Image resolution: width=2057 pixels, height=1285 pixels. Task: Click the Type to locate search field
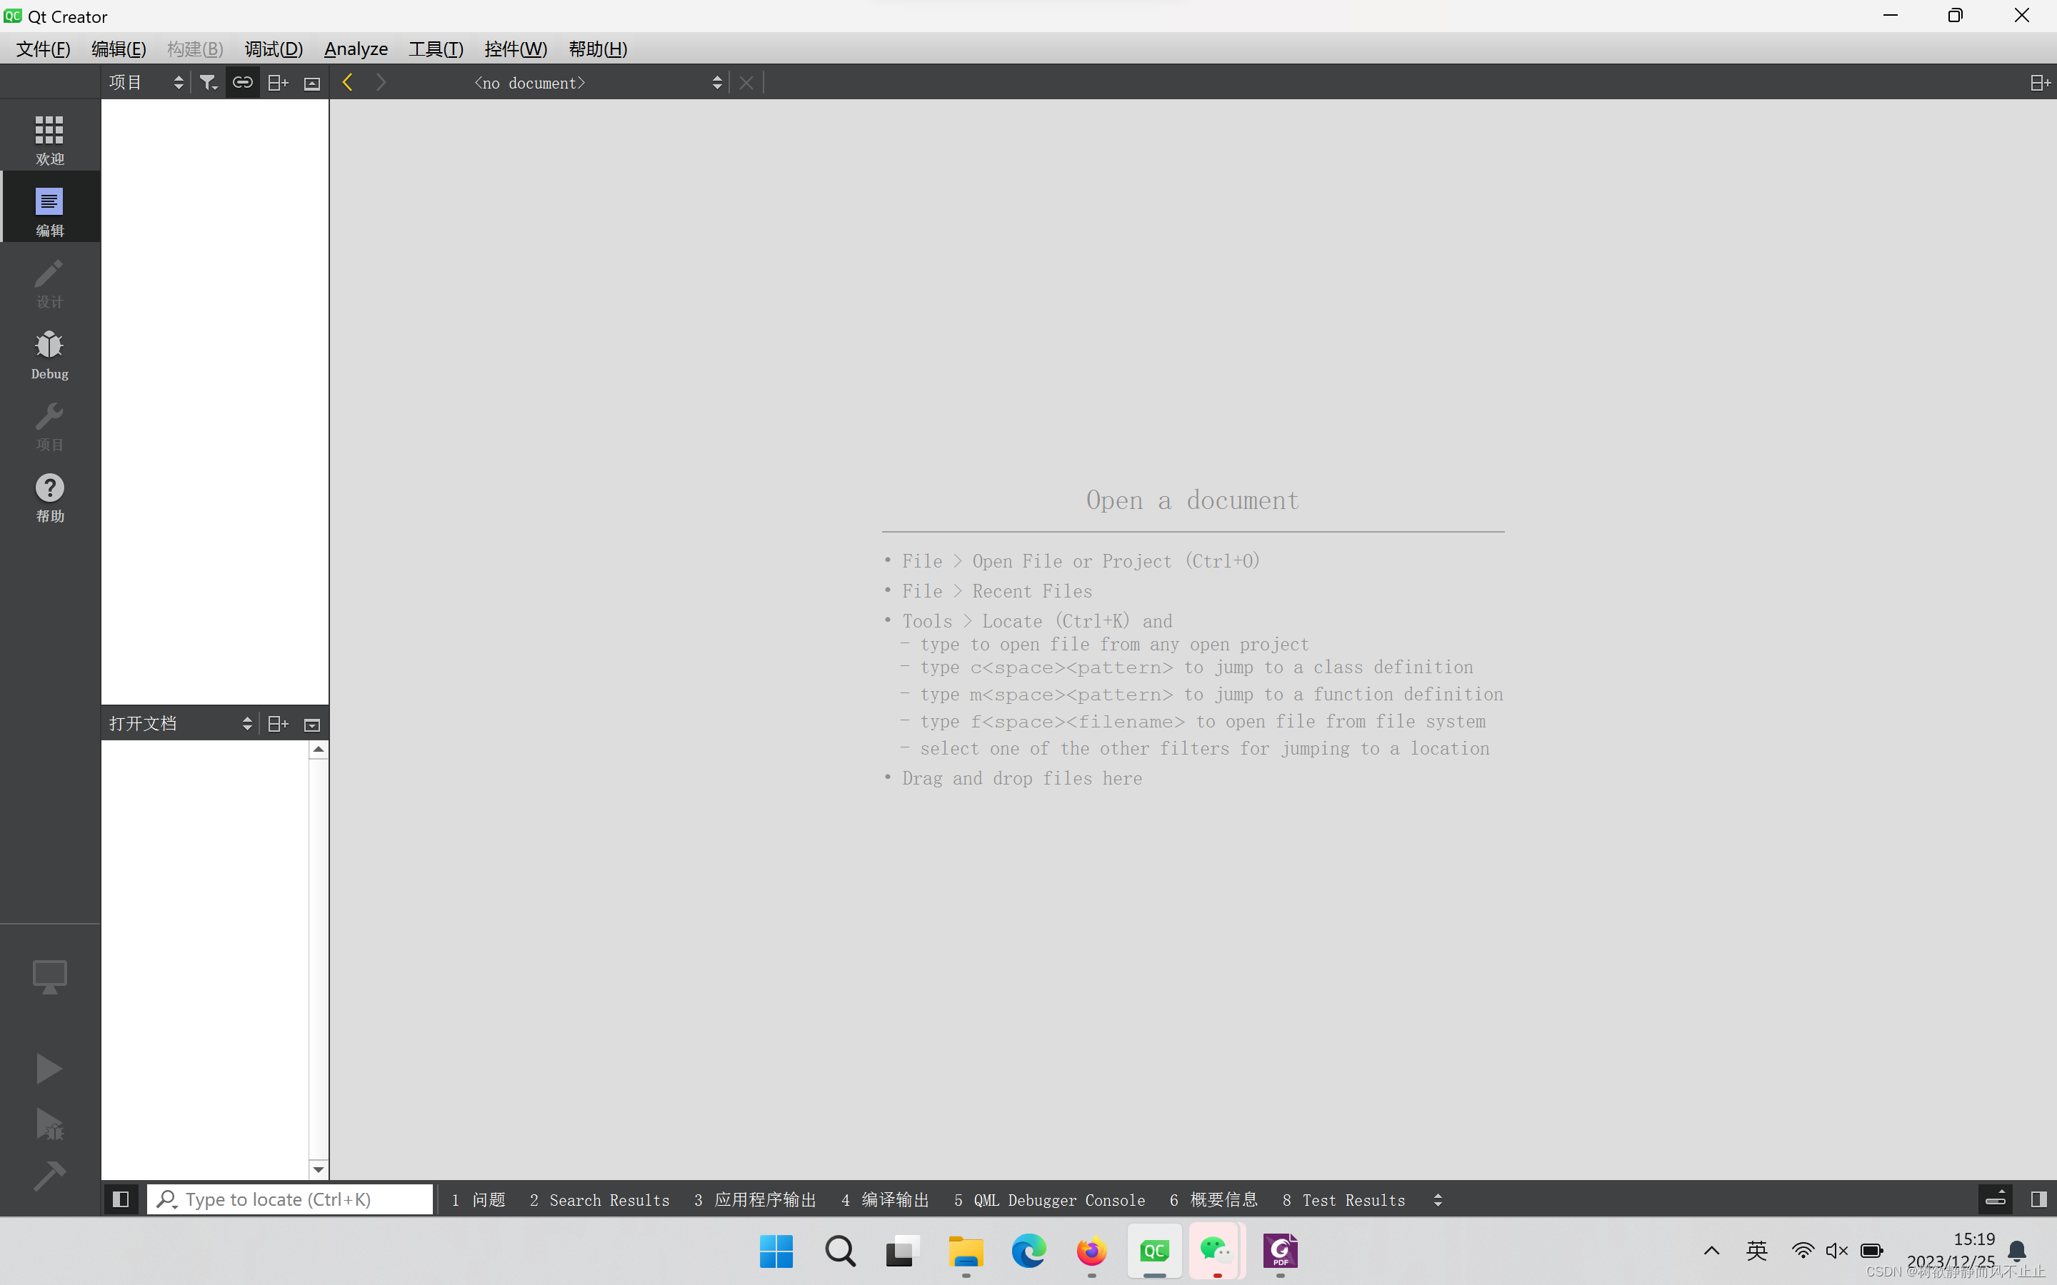click(291, 1199)
